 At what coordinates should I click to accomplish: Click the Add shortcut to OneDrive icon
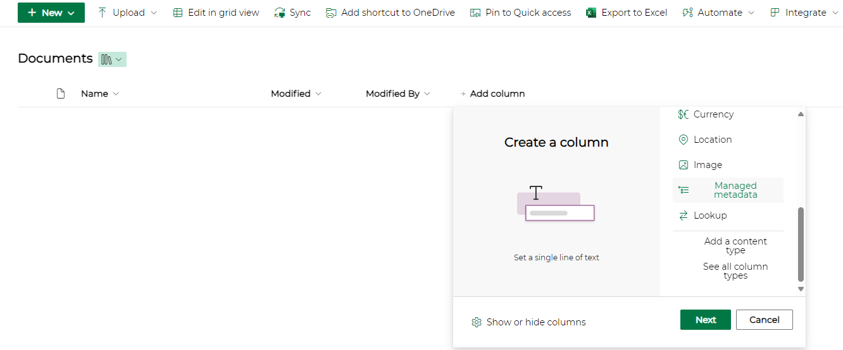pyautogui.click(x=331, y=13)
